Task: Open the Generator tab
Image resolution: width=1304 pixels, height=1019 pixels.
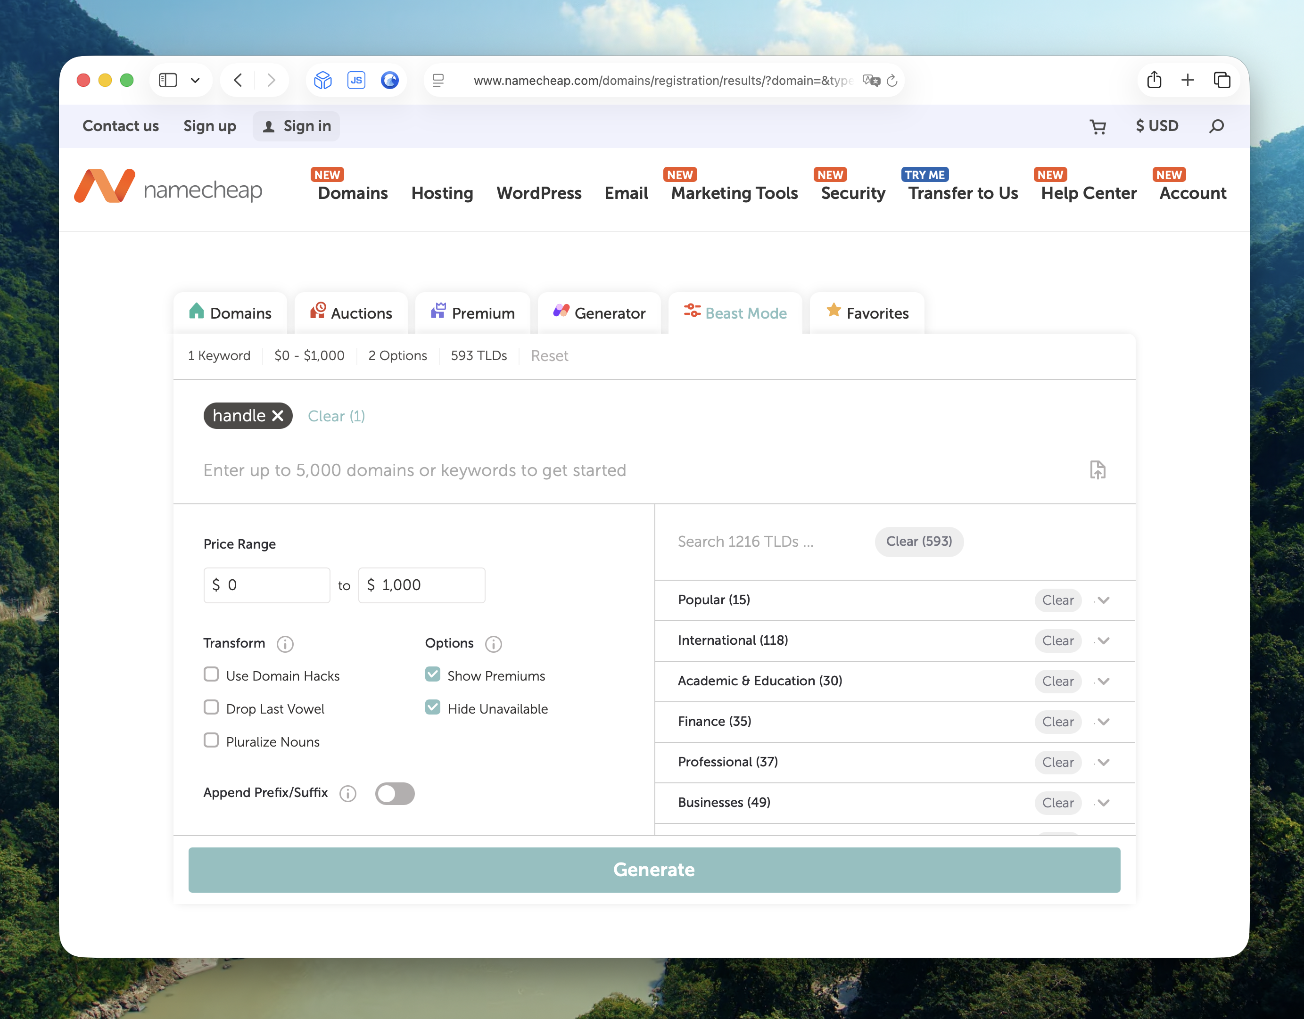Action: 599,312
